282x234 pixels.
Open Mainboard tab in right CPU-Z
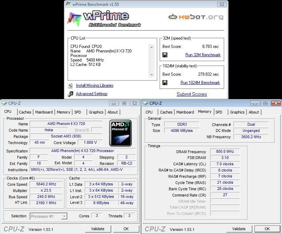(185, 112)
